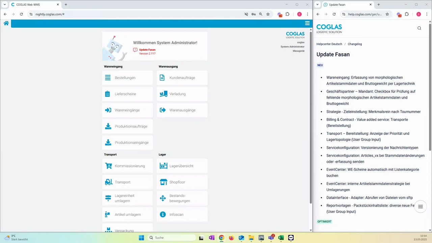Open the Lagereinheit umlagern tile
The height and width of the screenshot is (243, 432).
[x=128, y=198]
